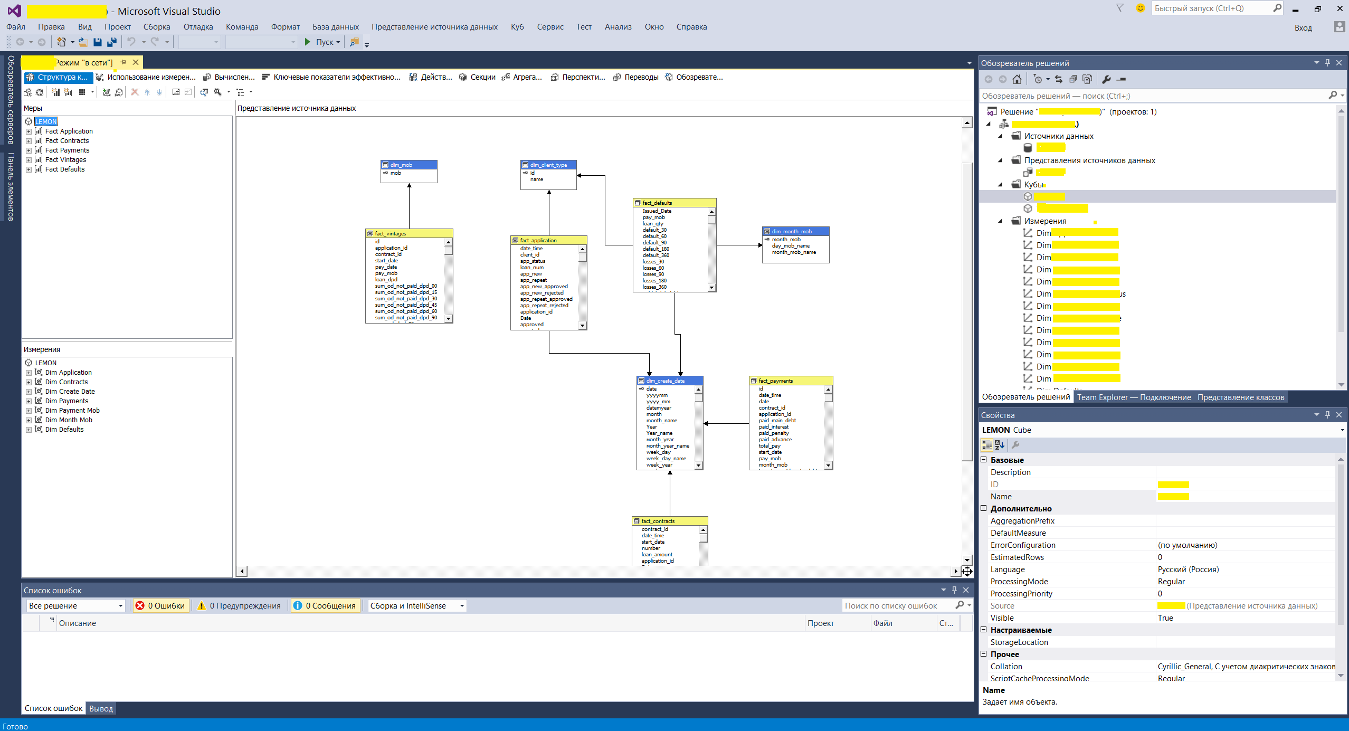Toggle pin on the cube document tab

(123, 62)
